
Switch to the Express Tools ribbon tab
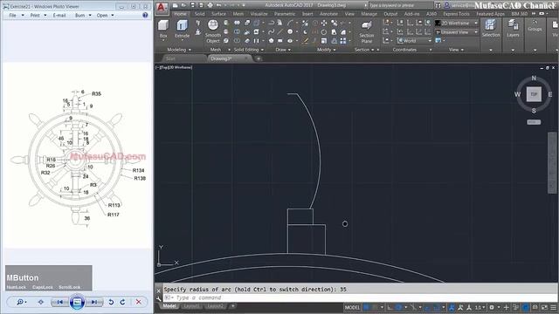pos(456,14)
